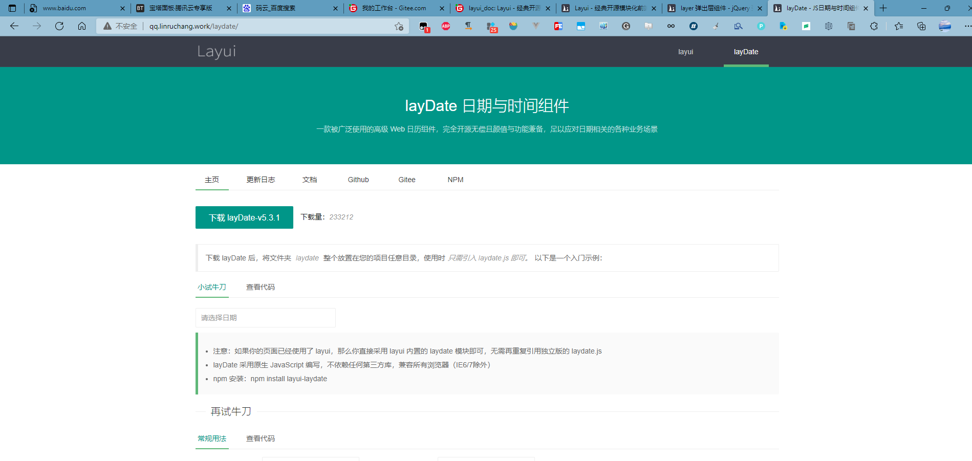This screenshot has height=461, width=972.
Task: Open the Github link
Action: tap(358, 180)
